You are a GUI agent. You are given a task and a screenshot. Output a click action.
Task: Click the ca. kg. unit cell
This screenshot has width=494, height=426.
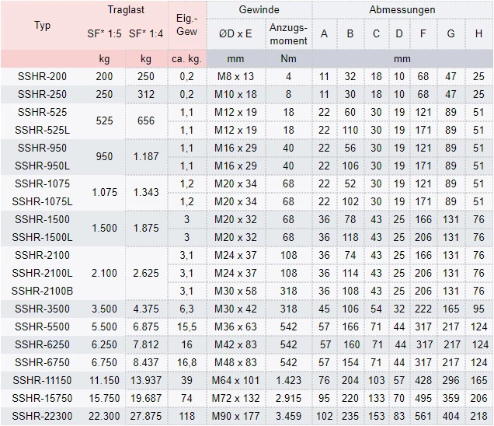pos(186,59)
